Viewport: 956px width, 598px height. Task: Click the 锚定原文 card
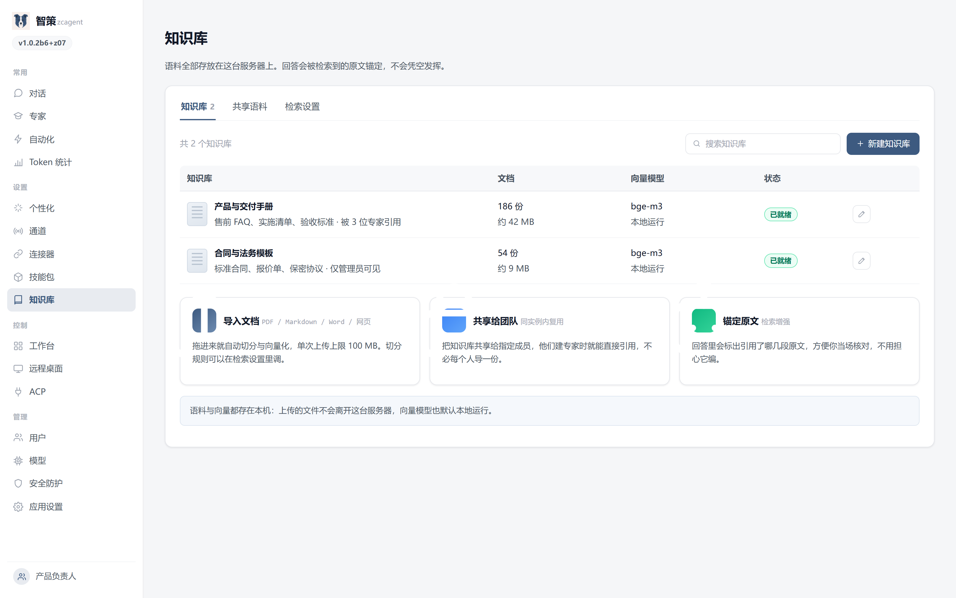[x=799, y=341]
